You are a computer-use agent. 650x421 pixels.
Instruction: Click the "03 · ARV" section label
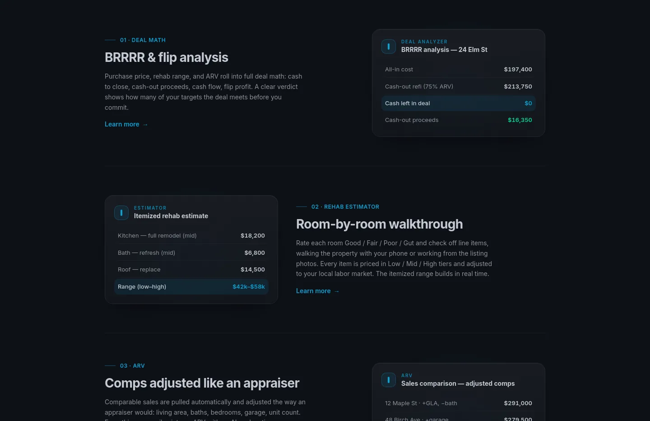point(132,366)
